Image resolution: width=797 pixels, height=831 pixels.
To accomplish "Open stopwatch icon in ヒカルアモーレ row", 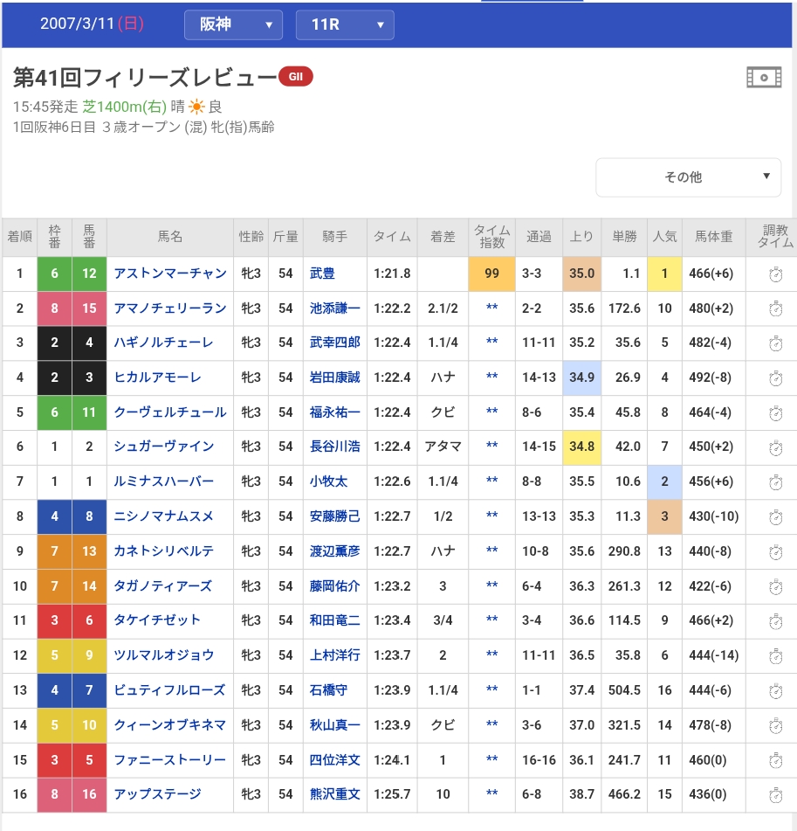I will click(775, 378).
